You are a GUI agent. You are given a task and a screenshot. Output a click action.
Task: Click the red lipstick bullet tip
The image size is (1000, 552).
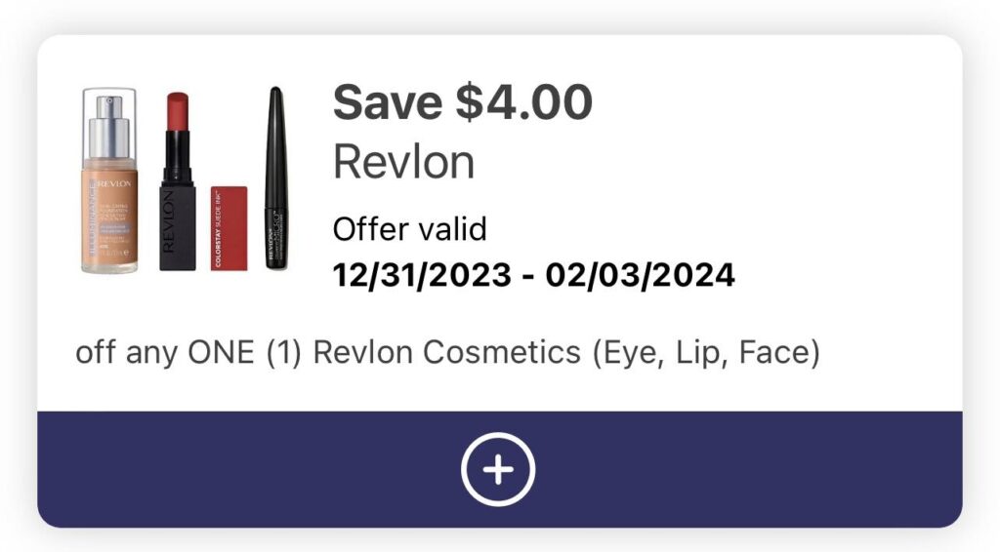[x=177, y=112]
